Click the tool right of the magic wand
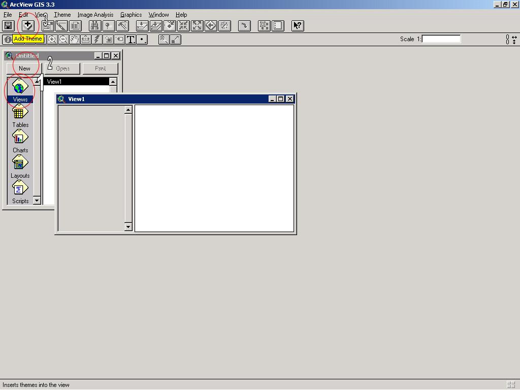This screenshot has height=390, width=520. point(175,40)
